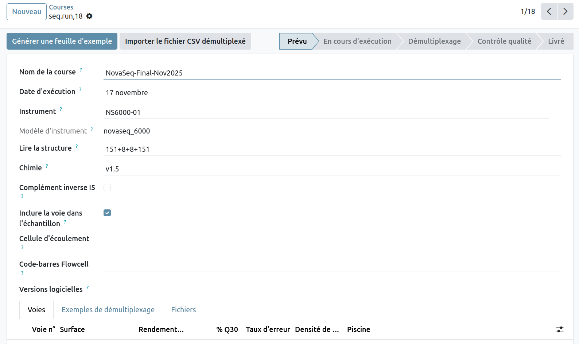The width and height of the screenshot is (579, 344).
Task: Enable Complément inverse I5 checkbox
Action: (107, 188)
